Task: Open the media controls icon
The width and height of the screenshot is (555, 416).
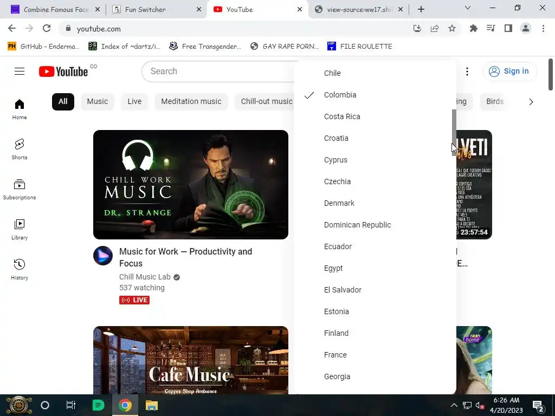Action: click(491, 29)
